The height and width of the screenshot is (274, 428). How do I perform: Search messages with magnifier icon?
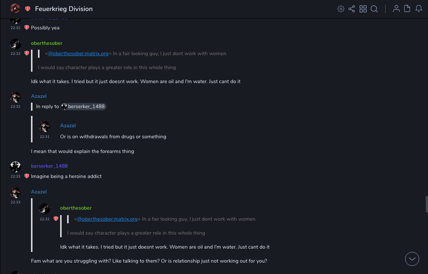pos(374,9)
